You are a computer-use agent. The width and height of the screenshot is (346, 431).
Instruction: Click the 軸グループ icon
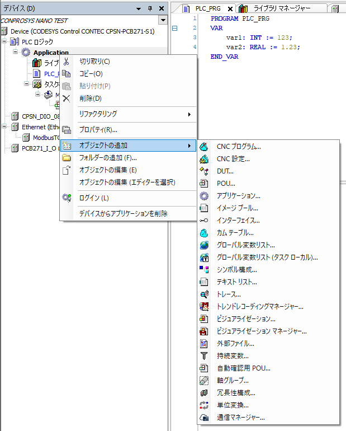[x=204, y=381]
